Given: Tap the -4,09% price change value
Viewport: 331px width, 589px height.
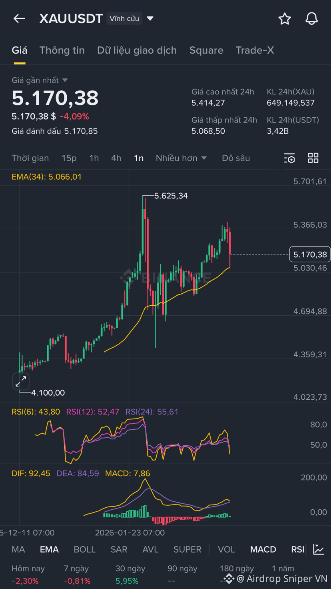Looking at the screenshot, I should (74, 116).
